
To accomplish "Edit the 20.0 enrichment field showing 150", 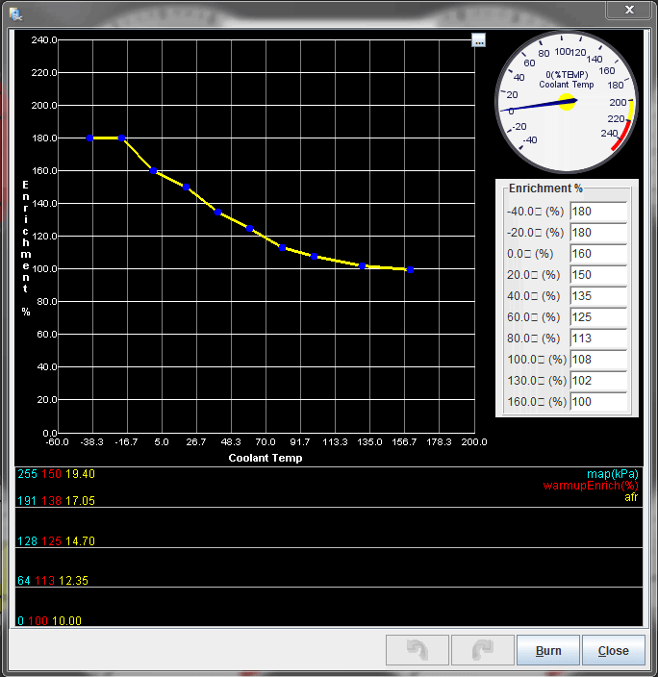I will pos(598,275).
